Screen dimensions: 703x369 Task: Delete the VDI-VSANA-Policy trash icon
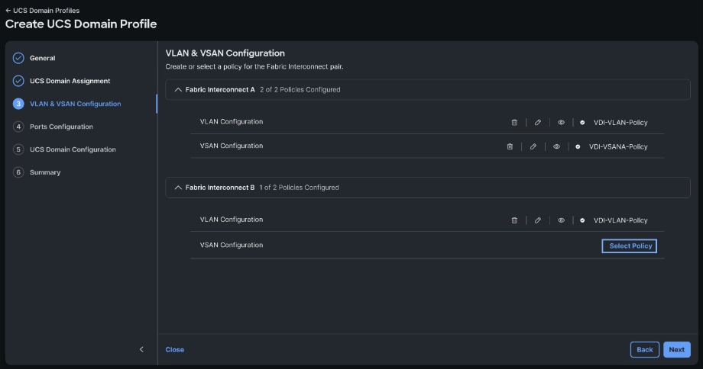click(x=510, y=146)
